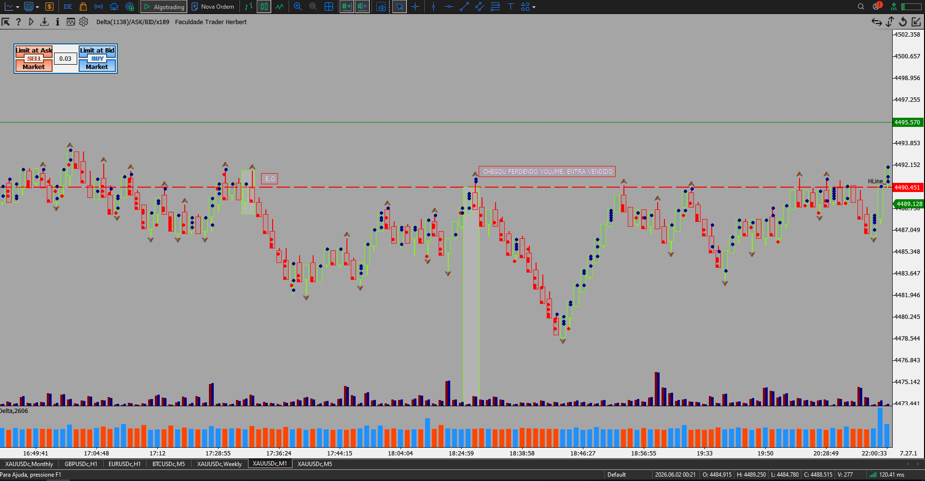Expand the chart type dropdown arrow
Viewport: 925px width, 481px height.
pyautogui.click(x=17, y=7)
